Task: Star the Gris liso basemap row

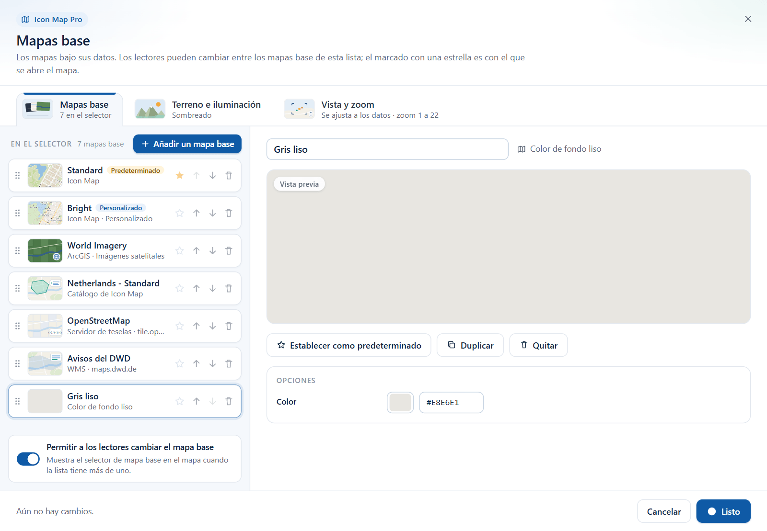Action: (x=180, y=401)
